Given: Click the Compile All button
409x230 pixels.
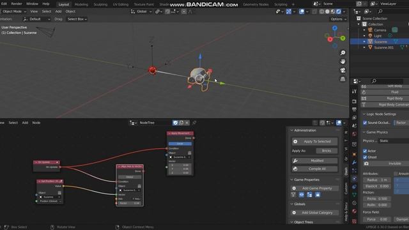Looking at the screenshot, I should point(314,169).
